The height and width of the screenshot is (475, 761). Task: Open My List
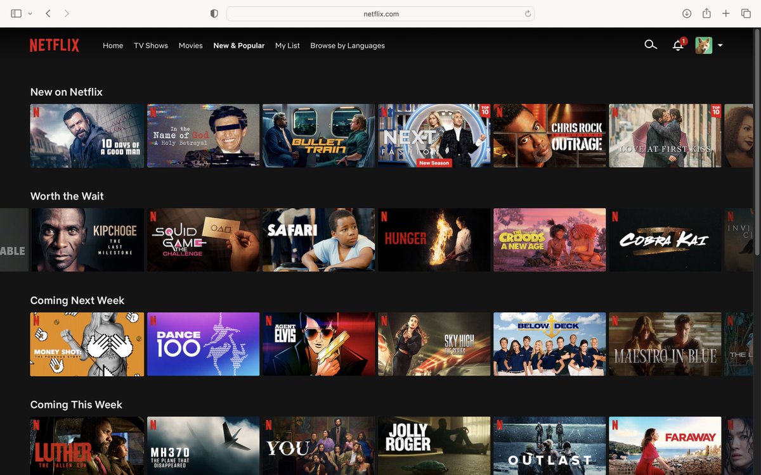[x=287, y=46]
